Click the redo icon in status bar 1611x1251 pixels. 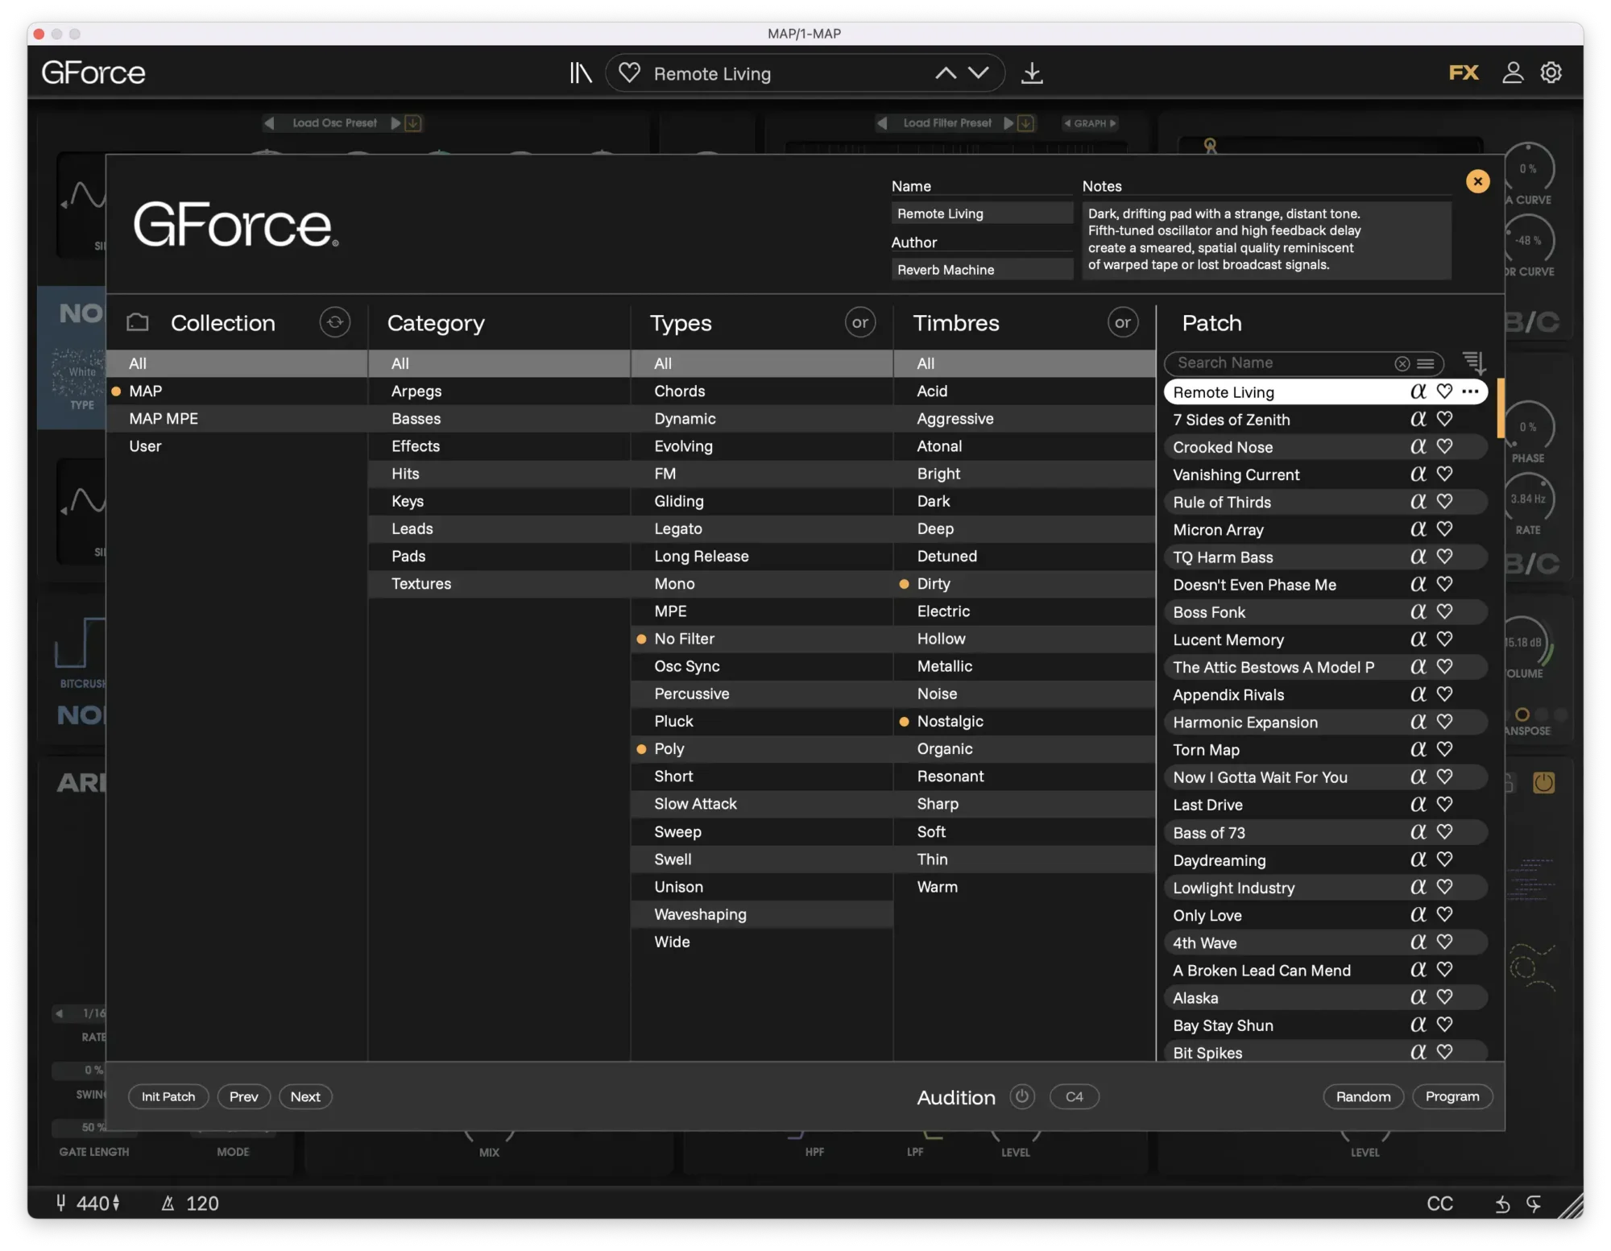click(1534, 1204)
